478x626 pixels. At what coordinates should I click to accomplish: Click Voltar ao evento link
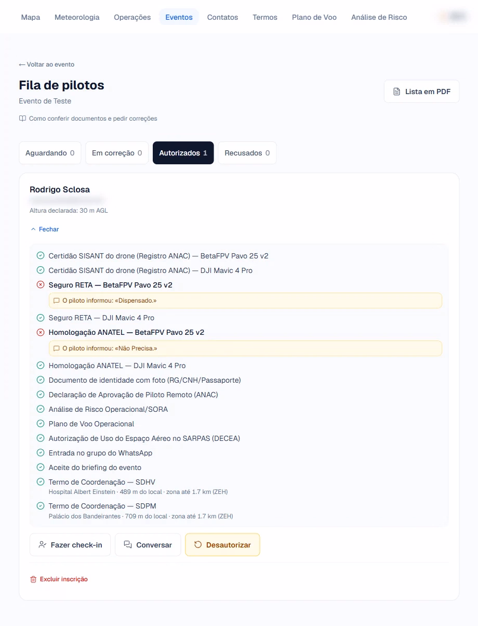[47, 64]
